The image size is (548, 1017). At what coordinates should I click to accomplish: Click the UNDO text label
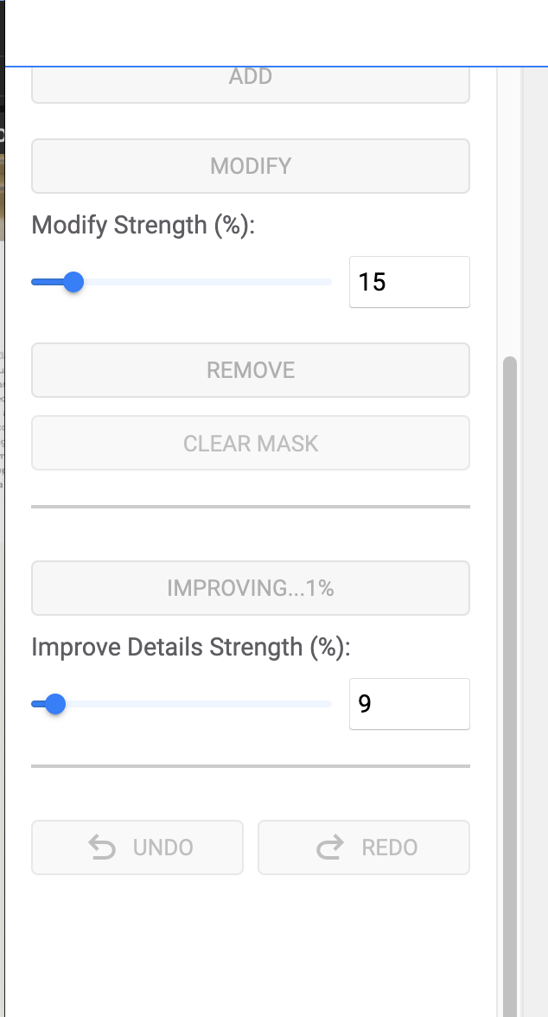pyautogui.click(x=162, y=847)
